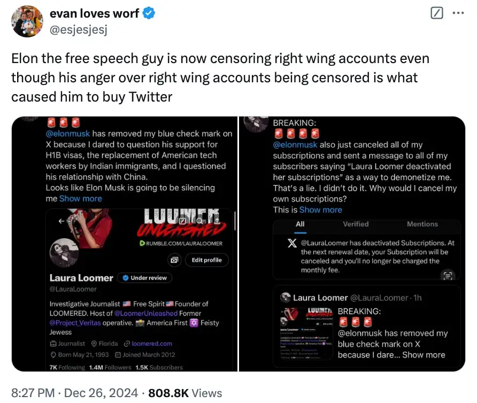The height and width of the screenshot is (403, 477).
Task: Tap the share icon on the profile banner
Action: point(217,220)
